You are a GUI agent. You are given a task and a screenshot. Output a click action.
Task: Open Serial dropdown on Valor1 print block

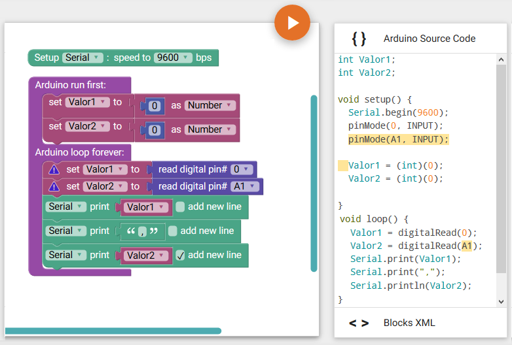tap(66, 207)
